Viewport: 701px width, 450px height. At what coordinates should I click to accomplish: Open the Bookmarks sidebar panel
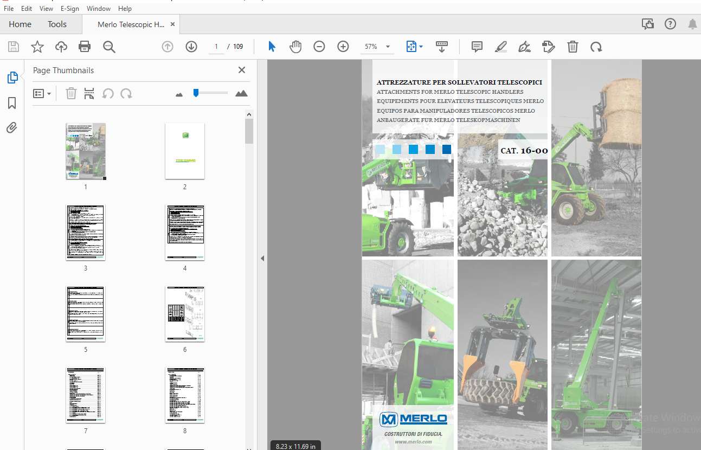pyautogui.click(x=12, y=103)
